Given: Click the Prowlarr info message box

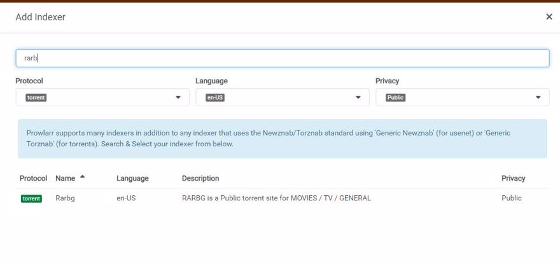Looking at the screenshot, I should [x=283, y=139].
